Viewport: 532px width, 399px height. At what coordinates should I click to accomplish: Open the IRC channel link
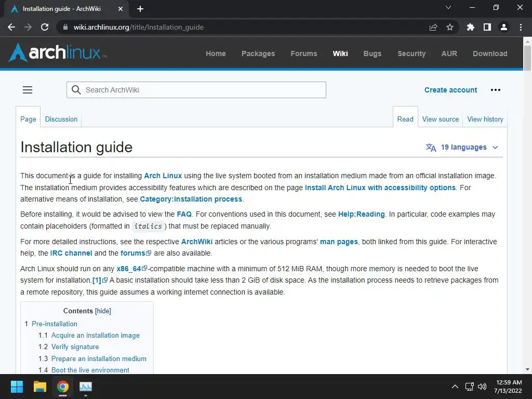click(71, 253)
